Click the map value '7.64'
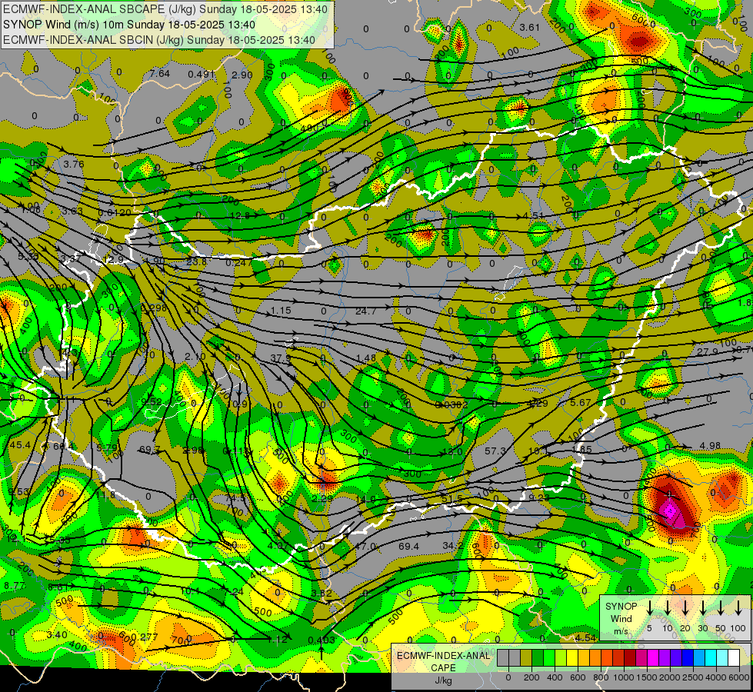The image size is (753, 692). [159, 74]
